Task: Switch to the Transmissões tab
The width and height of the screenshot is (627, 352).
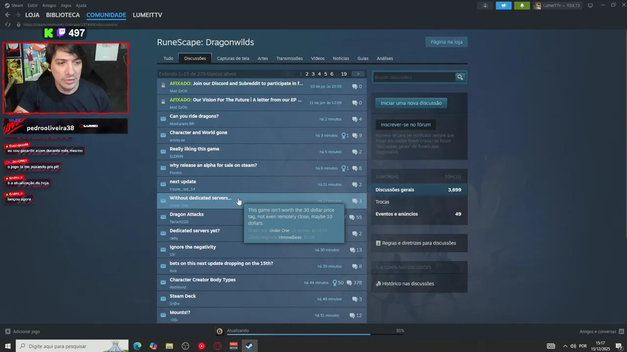Action: [289, 58]
